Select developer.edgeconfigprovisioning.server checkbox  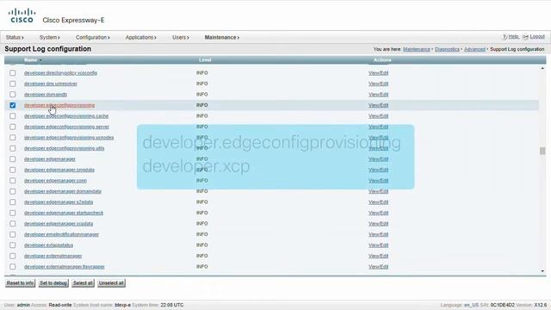13,127
